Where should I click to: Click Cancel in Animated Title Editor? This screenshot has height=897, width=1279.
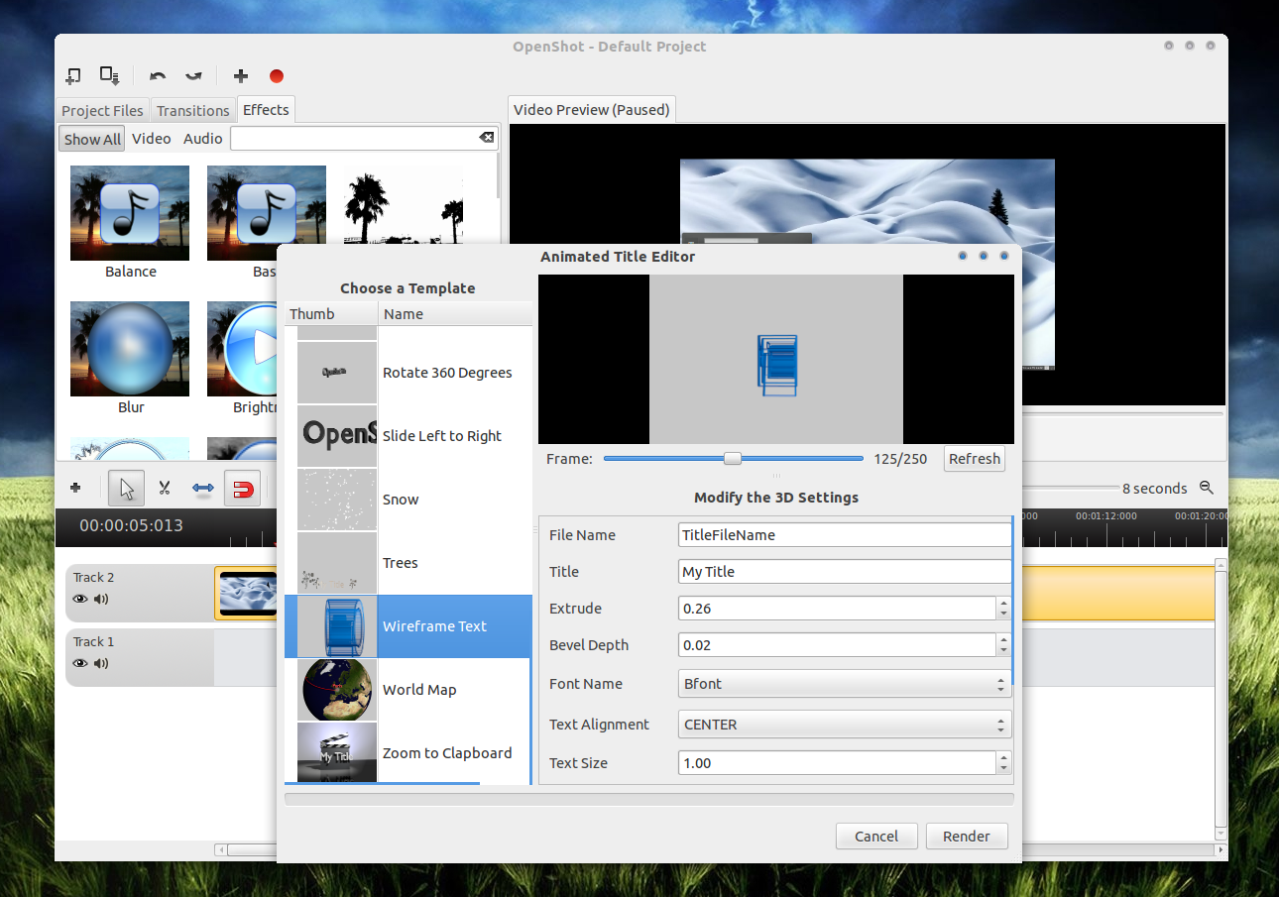point(876,837)
